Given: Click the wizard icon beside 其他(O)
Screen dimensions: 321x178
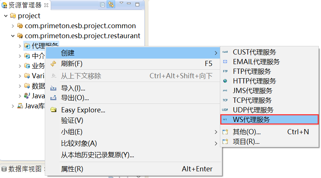Looking at the screenshot, I should (x=225, y=132).
